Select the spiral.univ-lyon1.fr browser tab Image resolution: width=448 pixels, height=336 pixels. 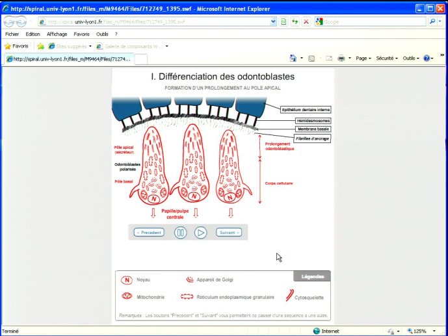tap(68, 59)
